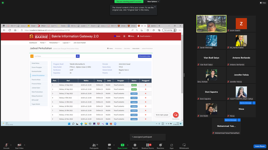
Task: Open more options on Muhammad Faisal's tile
Action: click(x=239, y=120)
